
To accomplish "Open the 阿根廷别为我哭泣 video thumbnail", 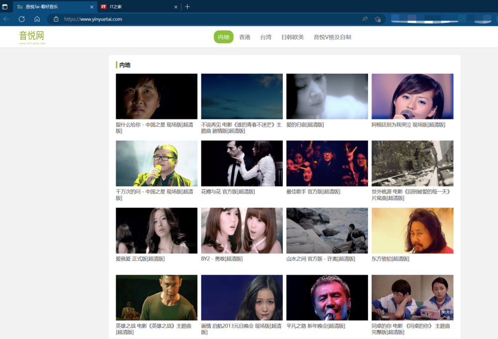I will click(412, 96).
